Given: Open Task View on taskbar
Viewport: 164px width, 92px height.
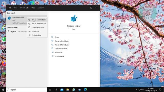Looking at the screenshot, I should 56,90.
